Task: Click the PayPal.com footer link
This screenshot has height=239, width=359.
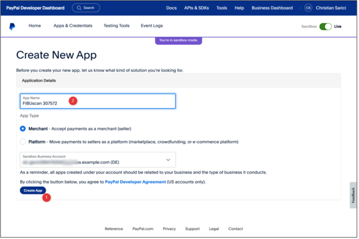Action: [144, 230]
